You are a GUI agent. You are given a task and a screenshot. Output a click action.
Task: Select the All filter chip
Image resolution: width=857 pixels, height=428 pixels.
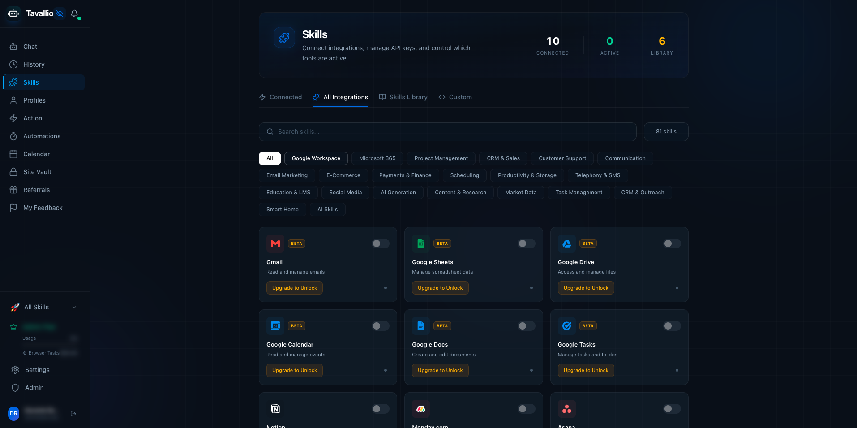(x=270, y=158)
